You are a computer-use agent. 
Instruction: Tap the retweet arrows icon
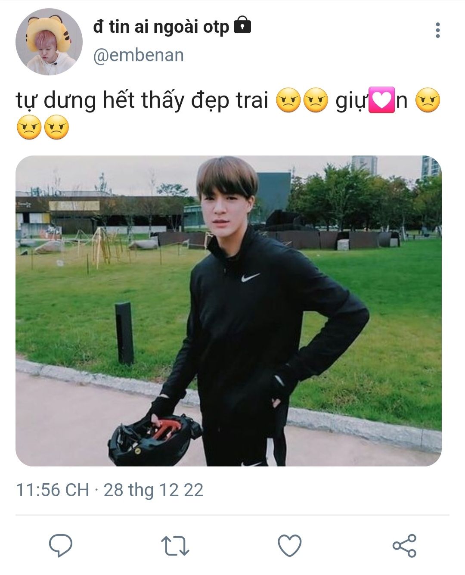click(175, 545)
